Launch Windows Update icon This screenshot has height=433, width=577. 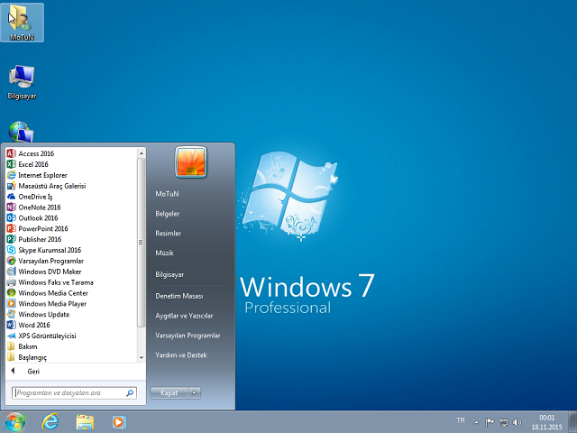pos(12,314)
